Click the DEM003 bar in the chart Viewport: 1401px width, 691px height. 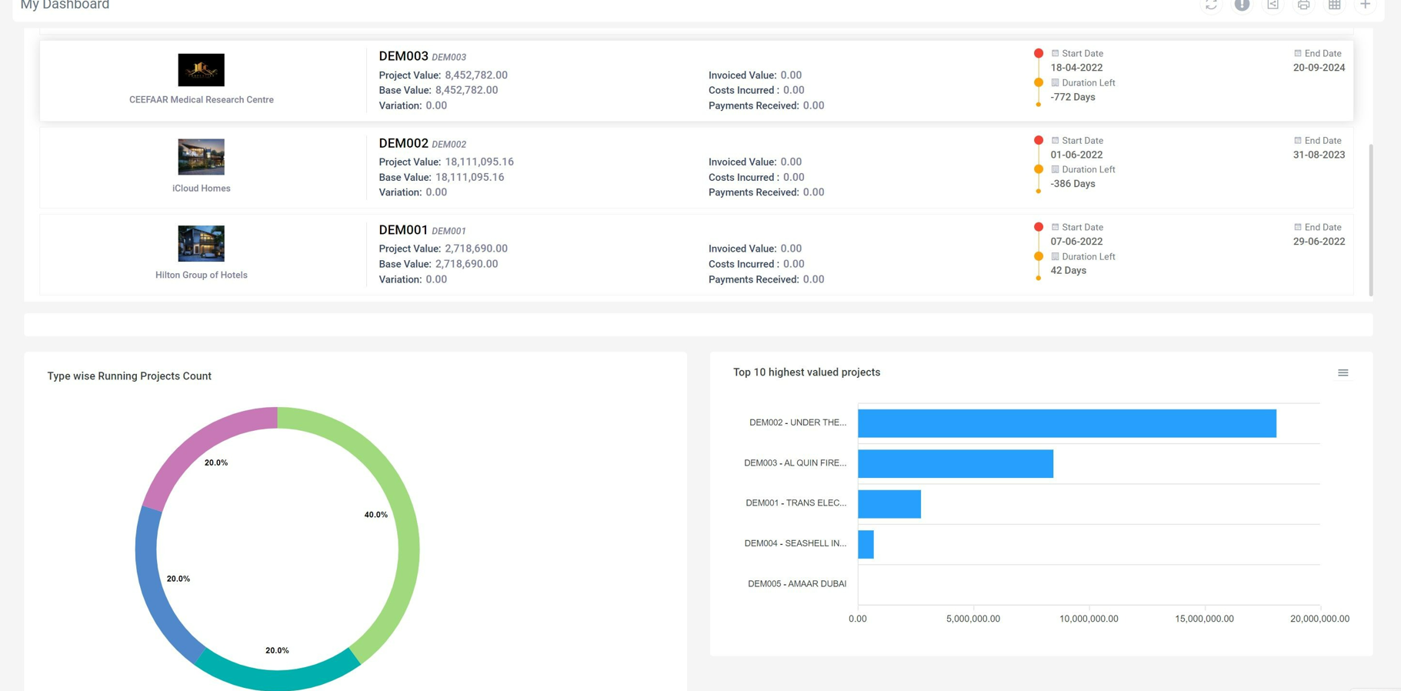(955, 464)
